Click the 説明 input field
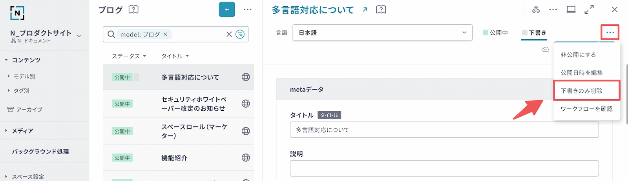Viewport: 628px width, 181px height. click(444, 168)
